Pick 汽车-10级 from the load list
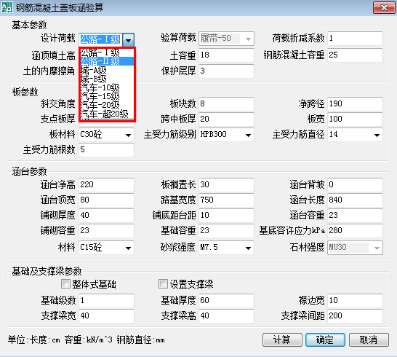 click(x=107, y=87)
